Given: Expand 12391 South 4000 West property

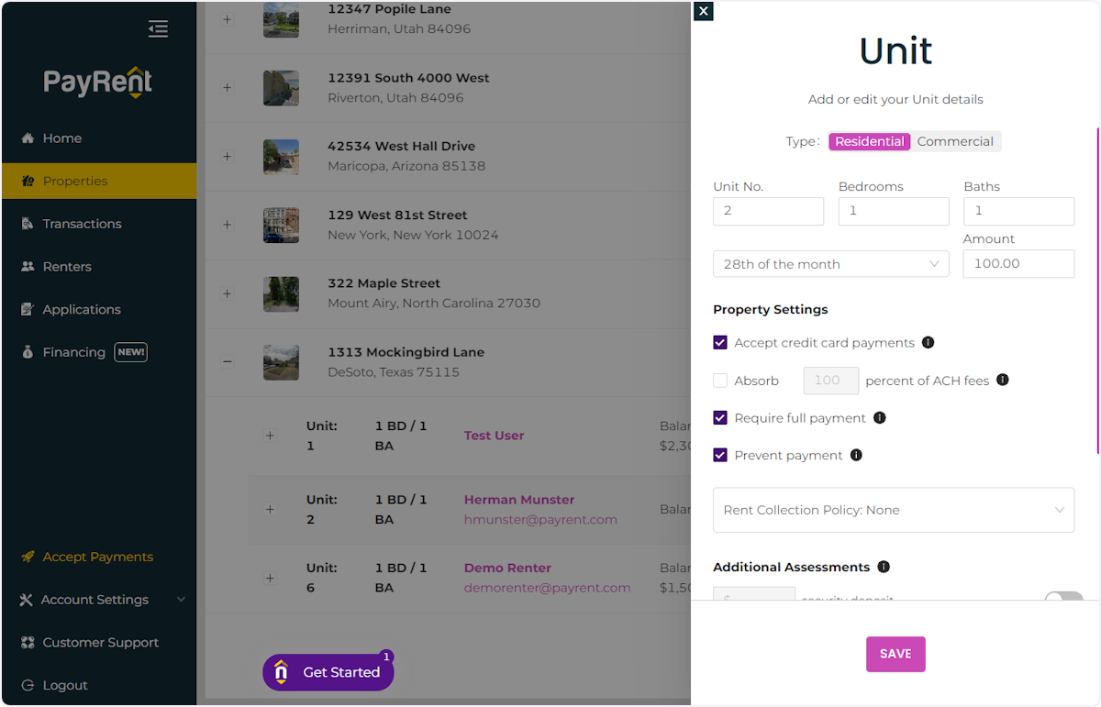Looking at the screenshot, I should (x=227, y=88).
